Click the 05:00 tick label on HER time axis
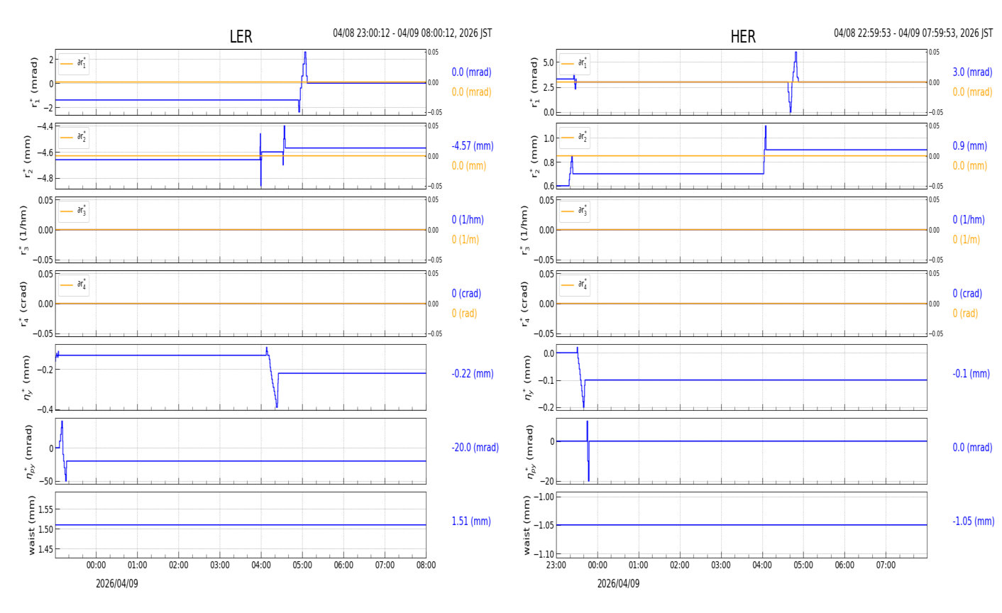Screen dimensions: 1002x613 pos(803,565)
